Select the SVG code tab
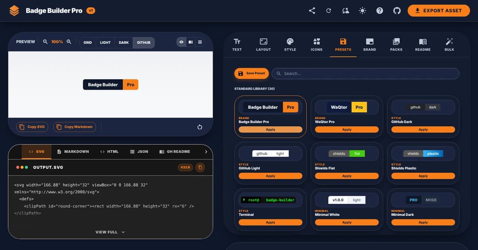Screen dimensions: 478x250 pos(37,152)
